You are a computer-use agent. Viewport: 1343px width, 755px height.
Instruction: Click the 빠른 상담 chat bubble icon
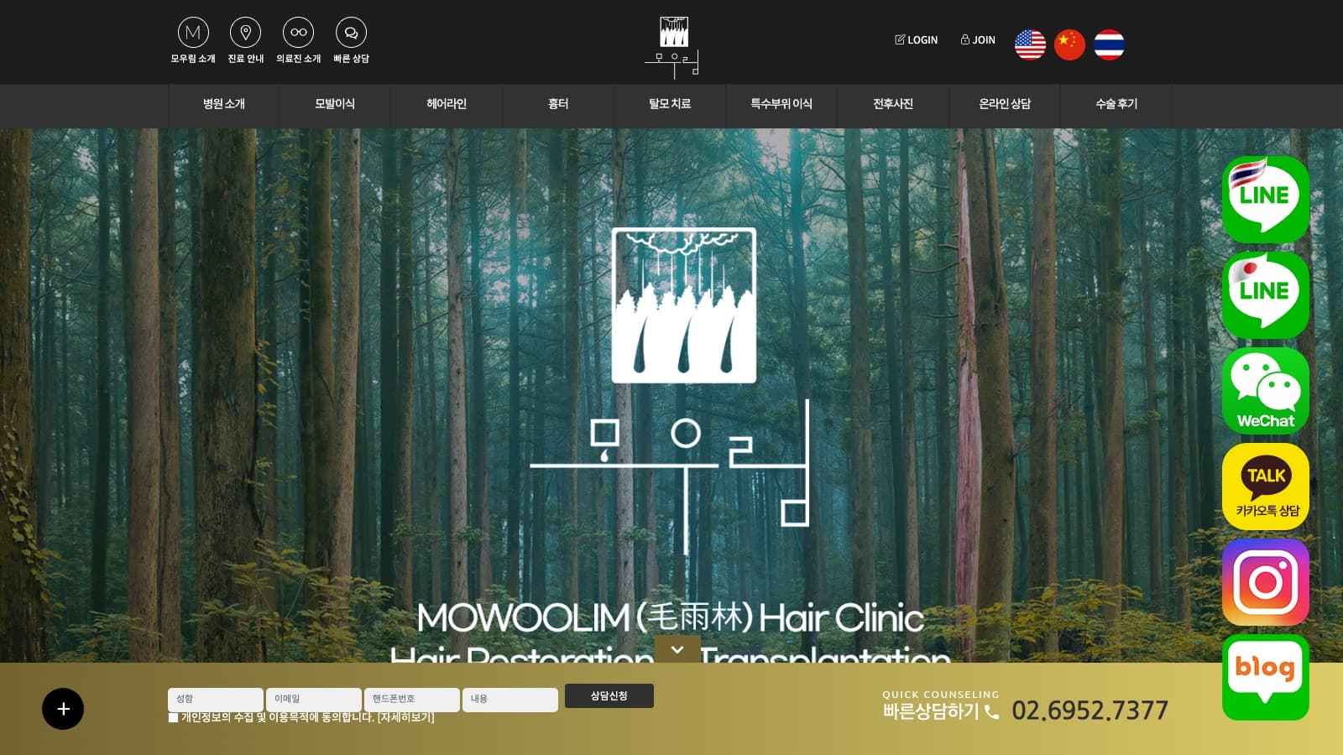(x=351, y=33)
